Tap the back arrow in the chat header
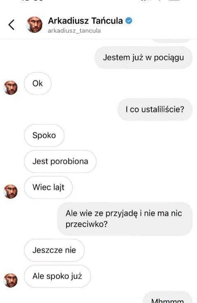 point(12,25)
